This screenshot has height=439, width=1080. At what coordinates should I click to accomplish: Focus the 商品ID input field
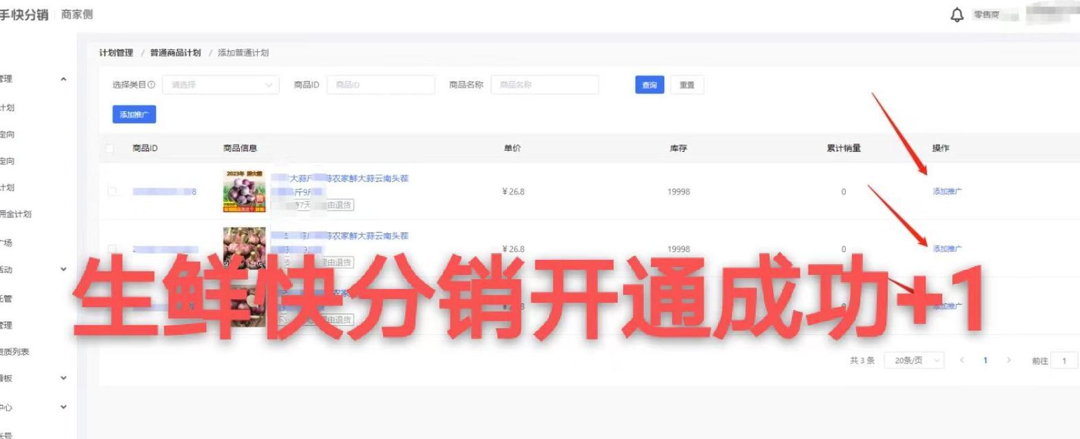[x=380, y=85]
